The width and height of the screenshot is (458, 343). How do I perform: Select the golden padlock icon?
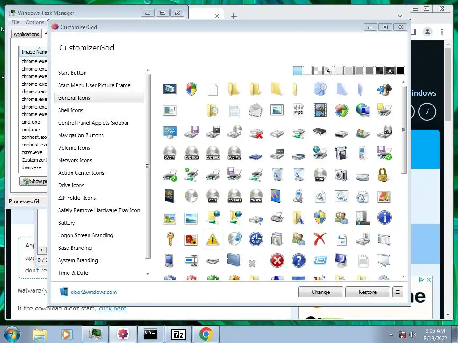[x=383, y=175]
